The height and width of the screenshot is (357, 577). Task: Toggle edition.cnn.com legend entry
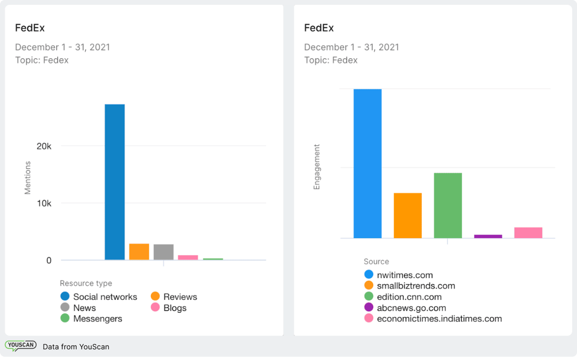click(403, 297)
